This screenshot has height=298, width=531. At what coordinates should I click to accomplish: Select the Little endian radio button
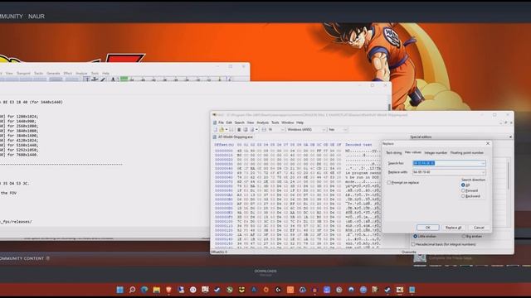tap(415, 236)
